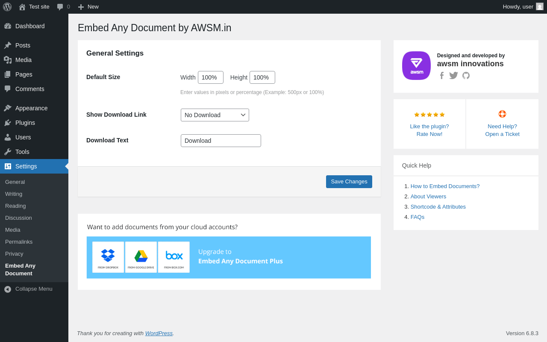Click the Quick Help heading
Image resolution: width=547 pixels, height=342 pixels.
[417, 165]
